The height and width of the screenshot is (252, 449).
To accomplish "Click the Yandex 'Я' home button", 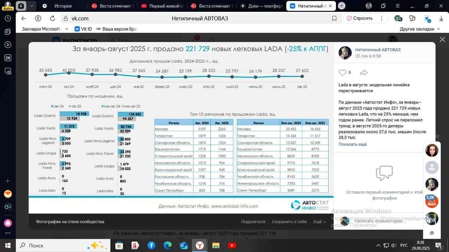I will 38,18.
